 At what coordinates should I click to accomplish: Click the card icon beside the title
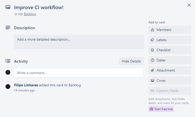click(8, 7)
